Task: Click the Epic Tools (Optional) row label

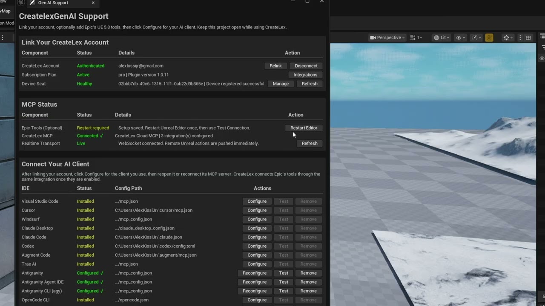Action: tap(42, 128)
